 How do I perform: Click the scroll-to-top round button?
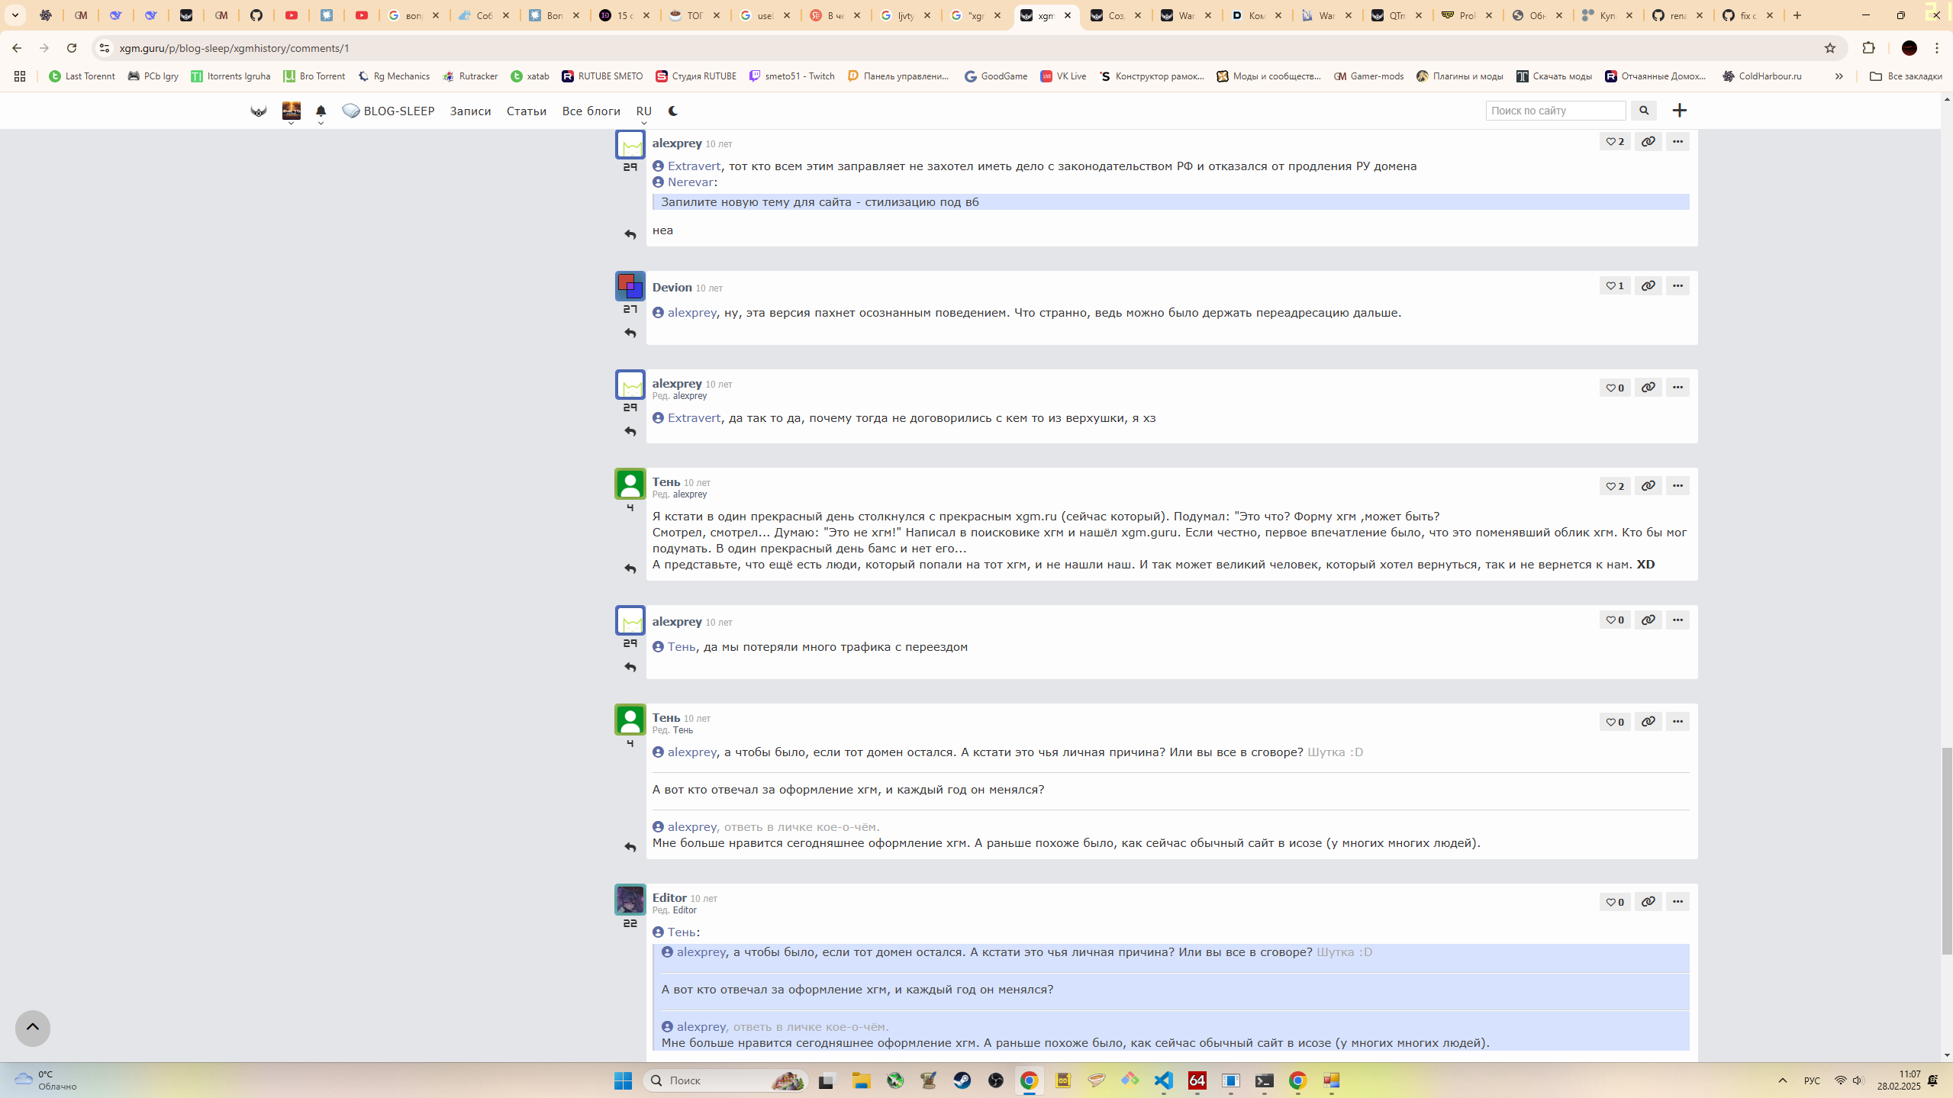pos(33,1028)
